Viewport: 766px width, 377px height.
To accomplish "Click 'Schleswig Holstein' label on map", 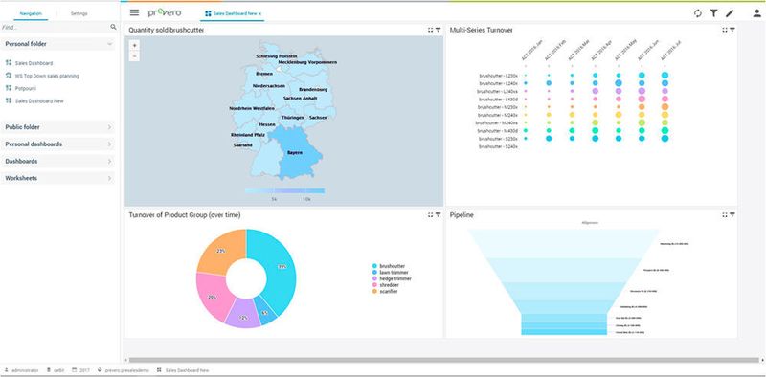I will click(276, 56).
